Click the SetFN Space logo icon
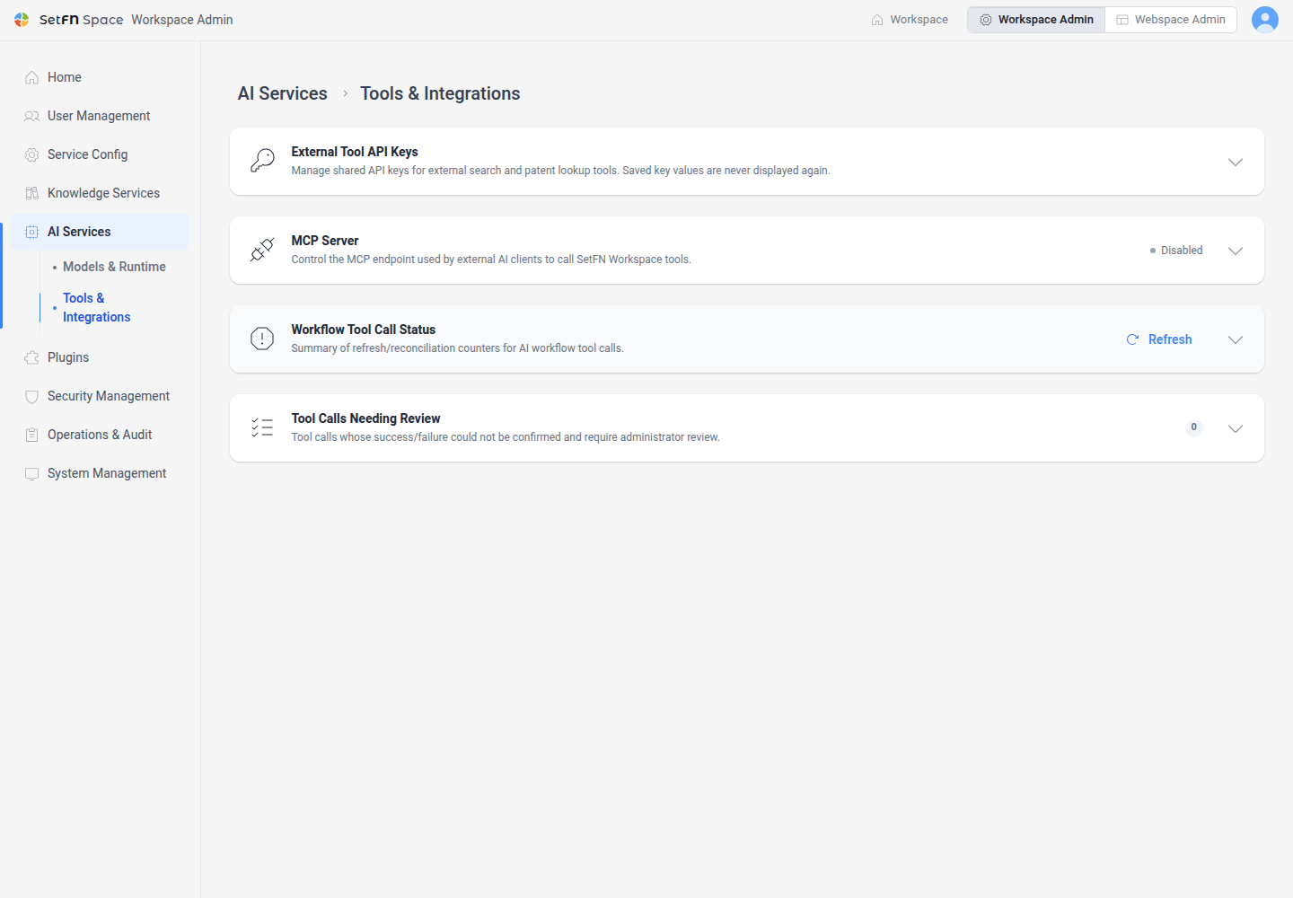This screenshot has width=1293, height=898. tap(22, 20)
